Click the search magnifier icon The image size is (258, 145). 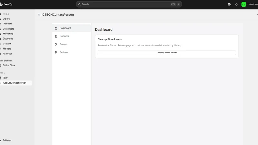(x=79, y=4)
